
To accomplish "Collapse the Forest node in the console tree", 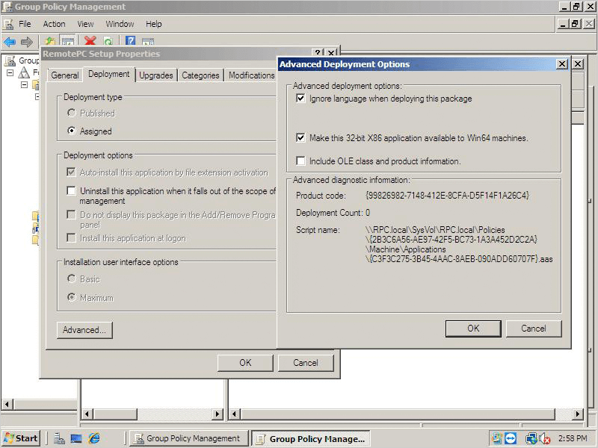I will coord(10,73).
